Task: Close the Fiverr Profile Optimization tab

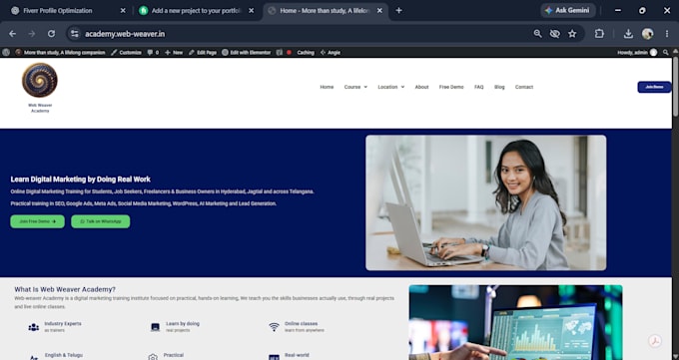Action: 123,11
